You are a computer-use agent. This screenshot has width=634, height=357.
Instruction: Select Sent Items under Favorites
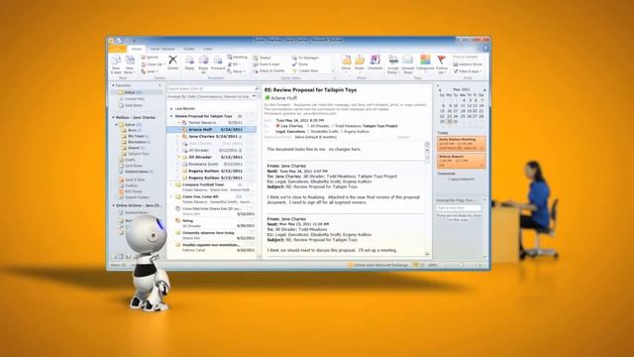tap(130, 105)
